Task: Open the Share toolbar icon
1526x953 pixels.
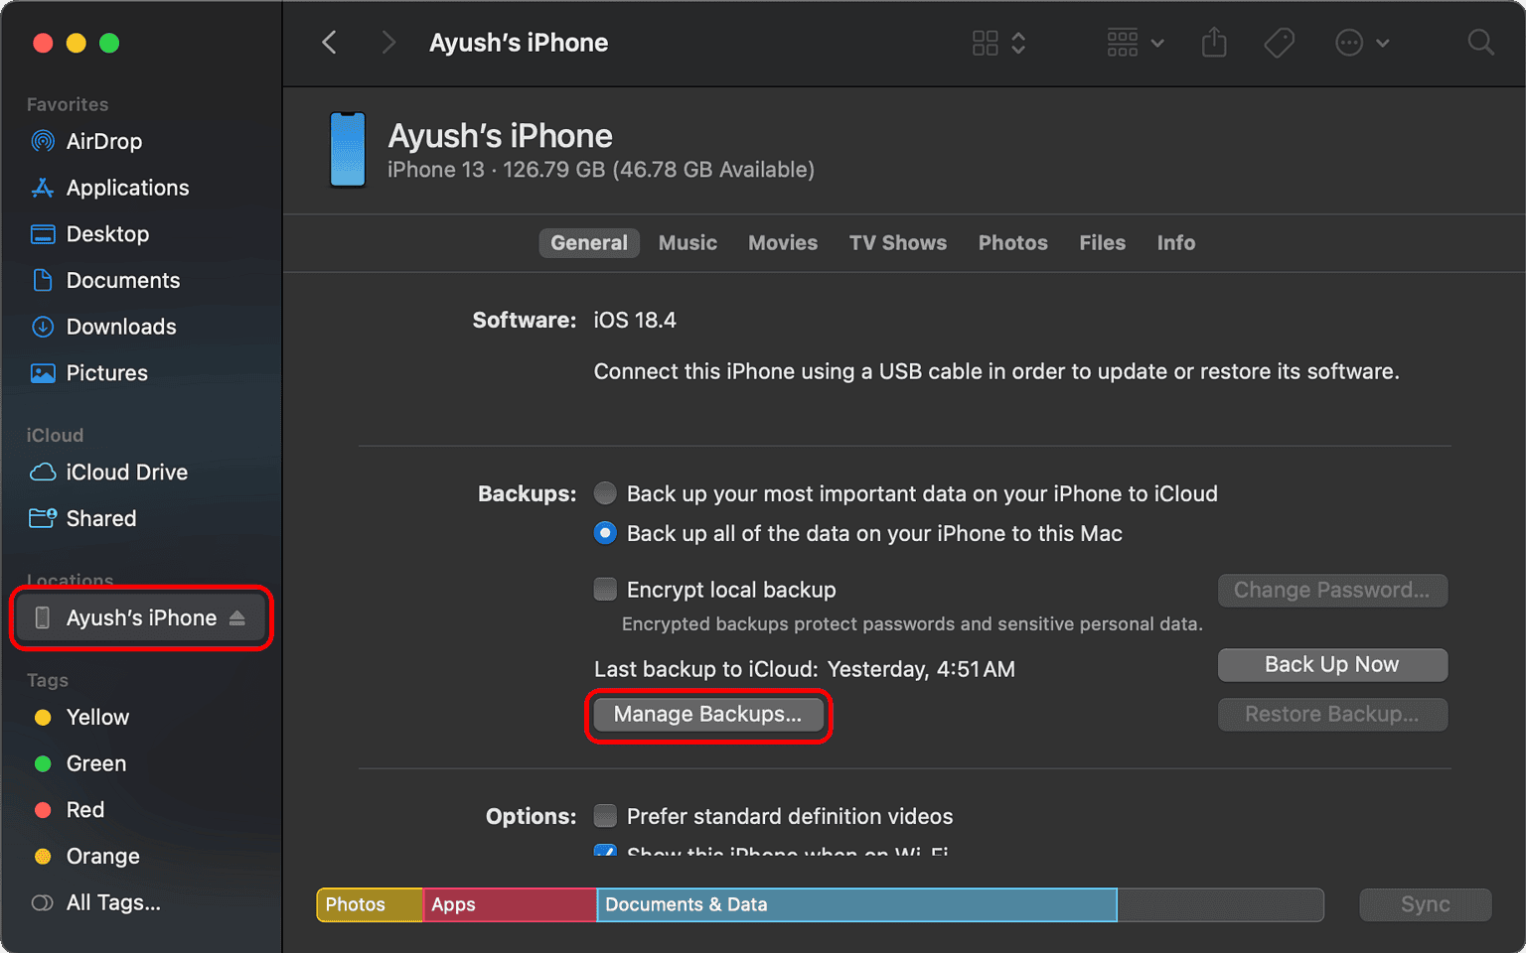Action: (1213, 43)
